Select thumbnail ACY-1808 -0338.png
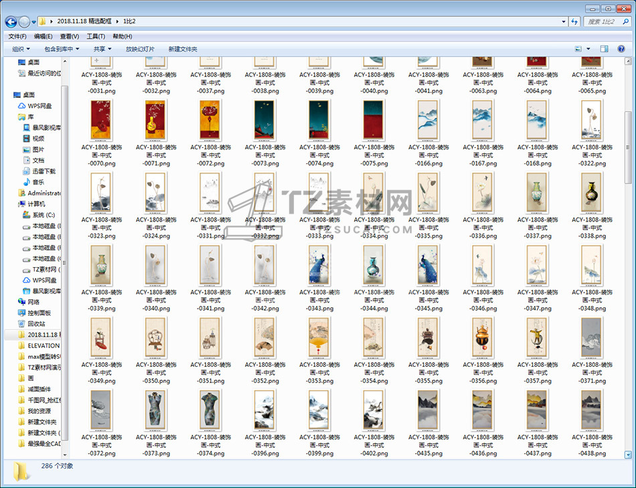Image resolution: width=636 pixels, height=488 pixels. (592, 193)
